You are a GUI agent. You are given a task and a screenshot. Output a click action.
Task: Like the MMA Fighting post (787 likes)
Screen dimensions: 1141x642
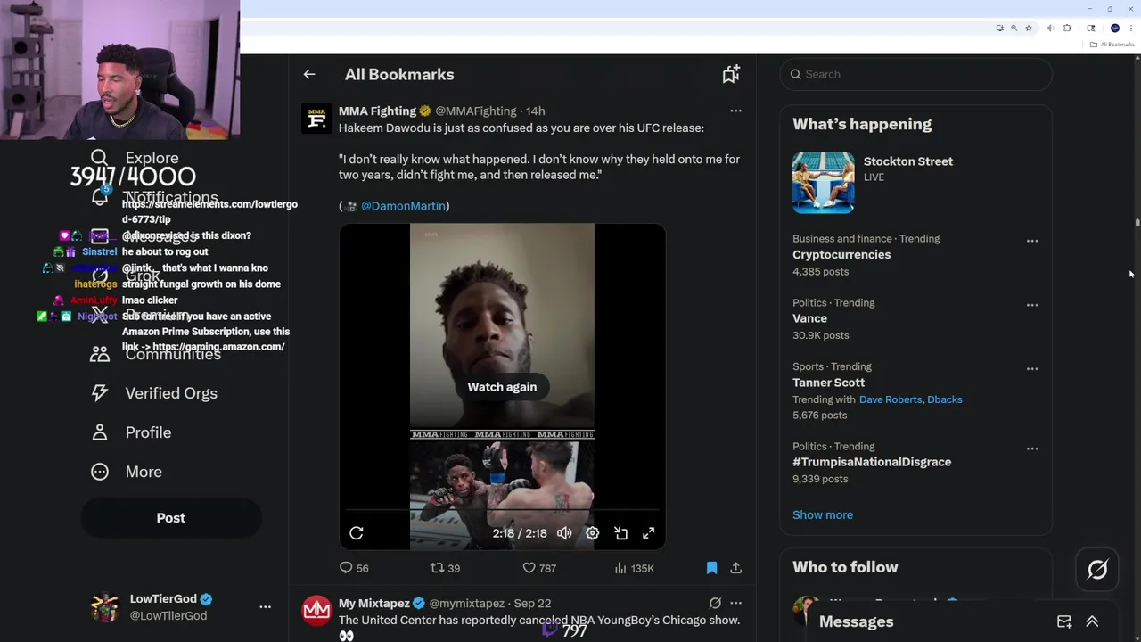pyautogui.click(x=539, y=568)
